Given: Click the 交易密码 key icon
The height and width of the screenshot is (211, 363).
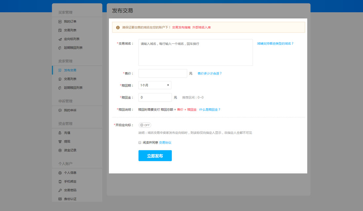Looking at the screenshot, I should click(60, 190).
